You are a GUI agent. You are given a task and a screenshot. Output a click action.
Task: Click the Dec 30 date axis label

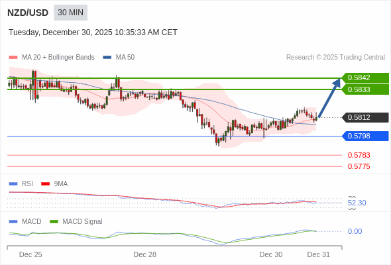271,254
